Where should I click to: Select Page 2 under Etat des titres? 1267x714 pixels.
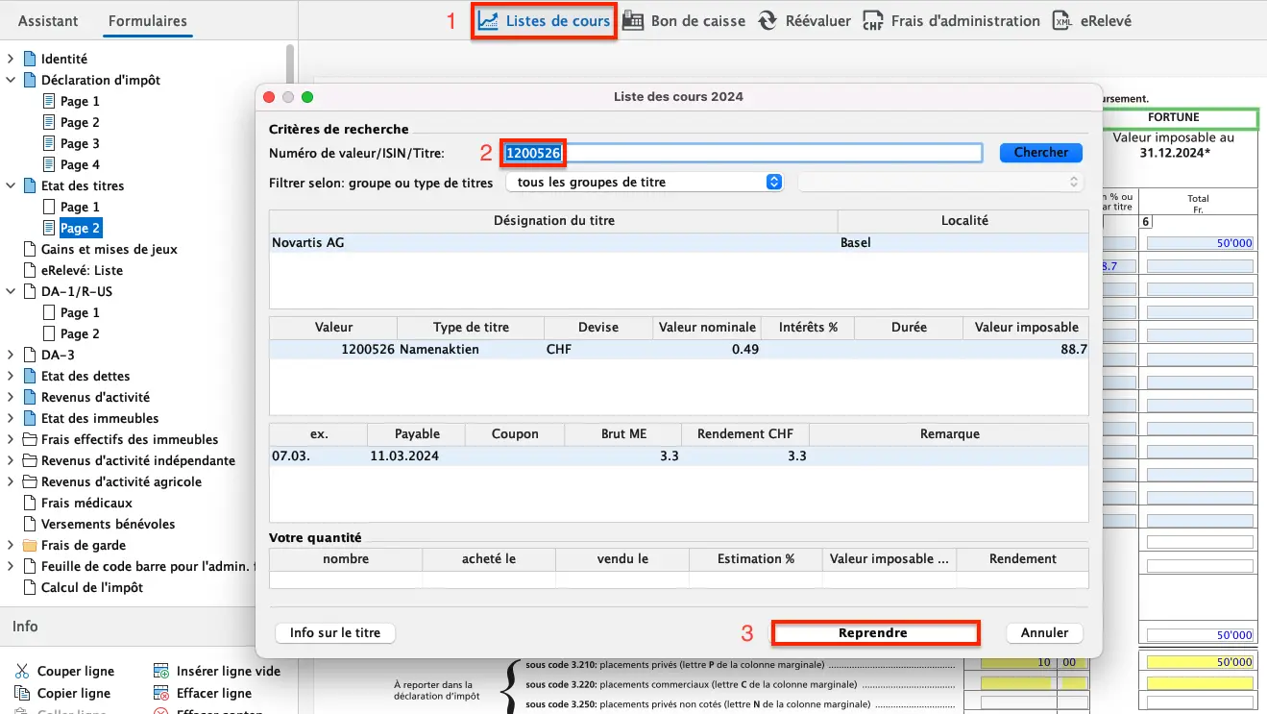click(x=80, y=227)
